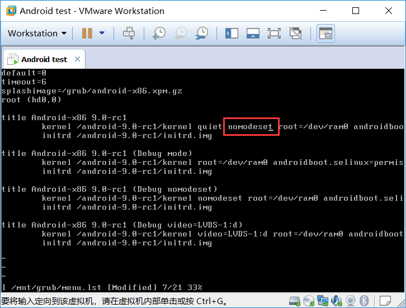Open the Workstation menu
The width and height of the screenshot is (406, 308).
(x=37, y=34)
